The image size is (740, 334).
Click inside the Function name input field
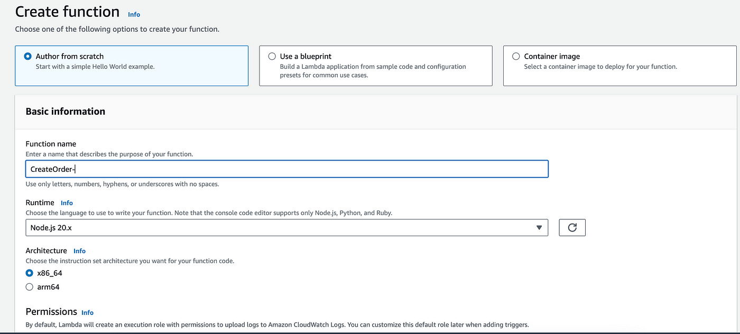287,169
